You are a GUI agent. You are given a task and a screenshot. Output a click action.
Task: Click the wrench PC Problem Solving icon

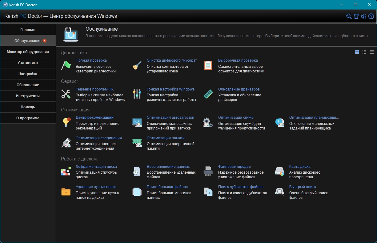point(66,94)
